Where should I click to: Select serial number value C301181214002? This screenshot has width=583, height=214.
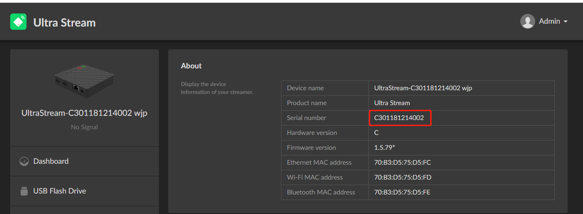399,118
